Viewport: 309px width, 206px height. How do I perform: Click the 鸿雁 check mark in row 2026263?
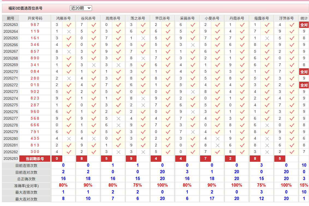[x=69, y=25]
